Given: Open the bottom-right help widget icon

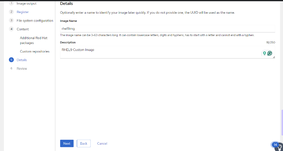Looking at the screenshot, I should point(280,147).
